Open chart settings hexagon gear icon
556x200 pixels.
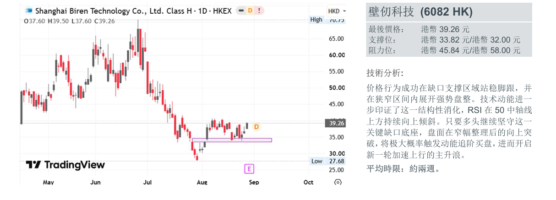tap(338, 182)
